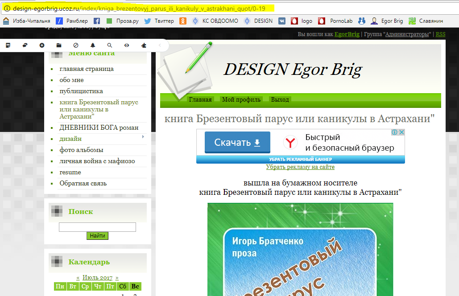Click the page editor icon in admin toolbar

pos(8,45)
